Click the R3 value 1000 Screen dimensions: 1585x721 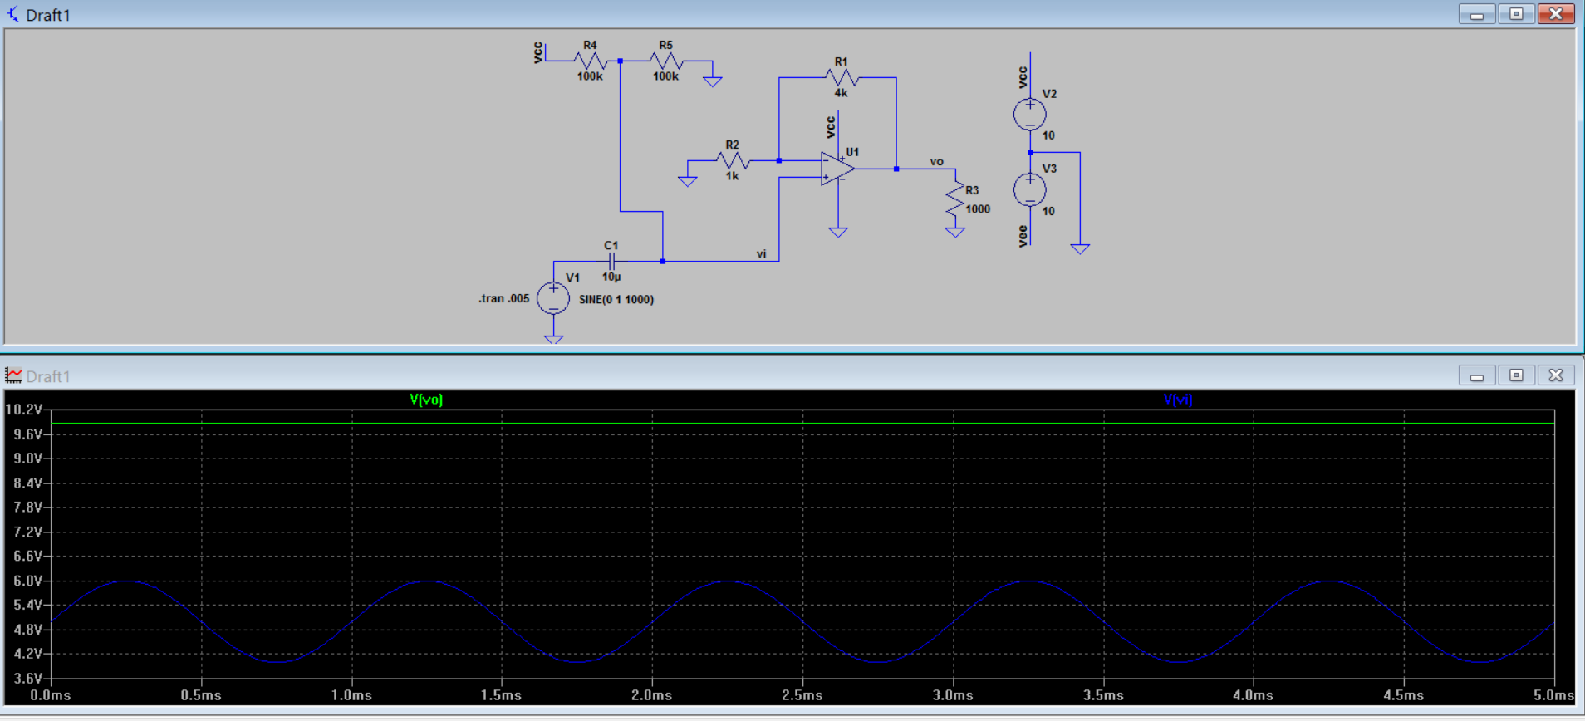click(x=978, y=209)
